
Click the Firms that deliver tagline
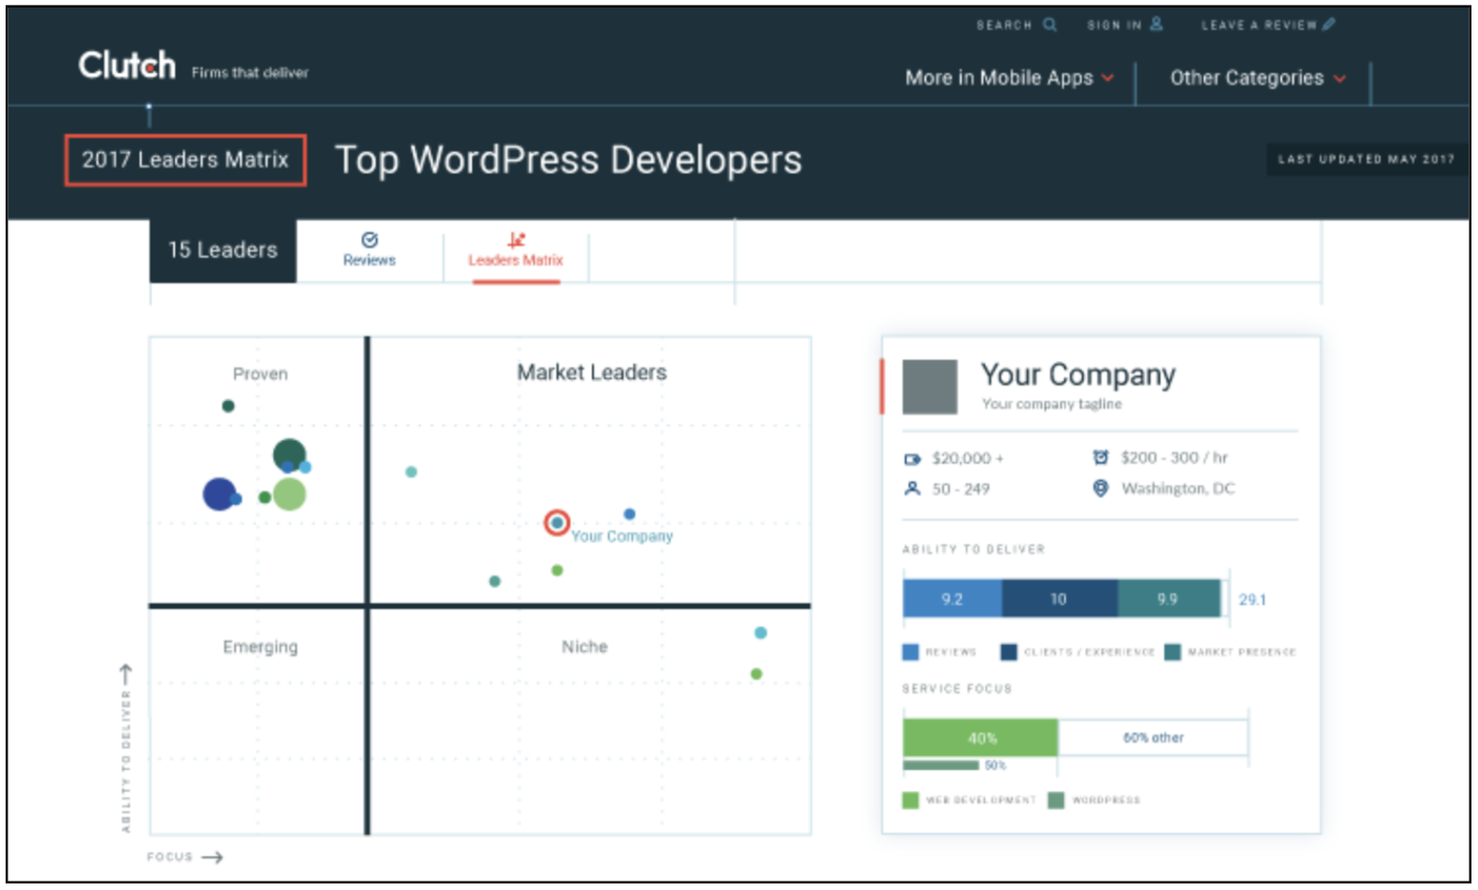(x=250, y=72)
